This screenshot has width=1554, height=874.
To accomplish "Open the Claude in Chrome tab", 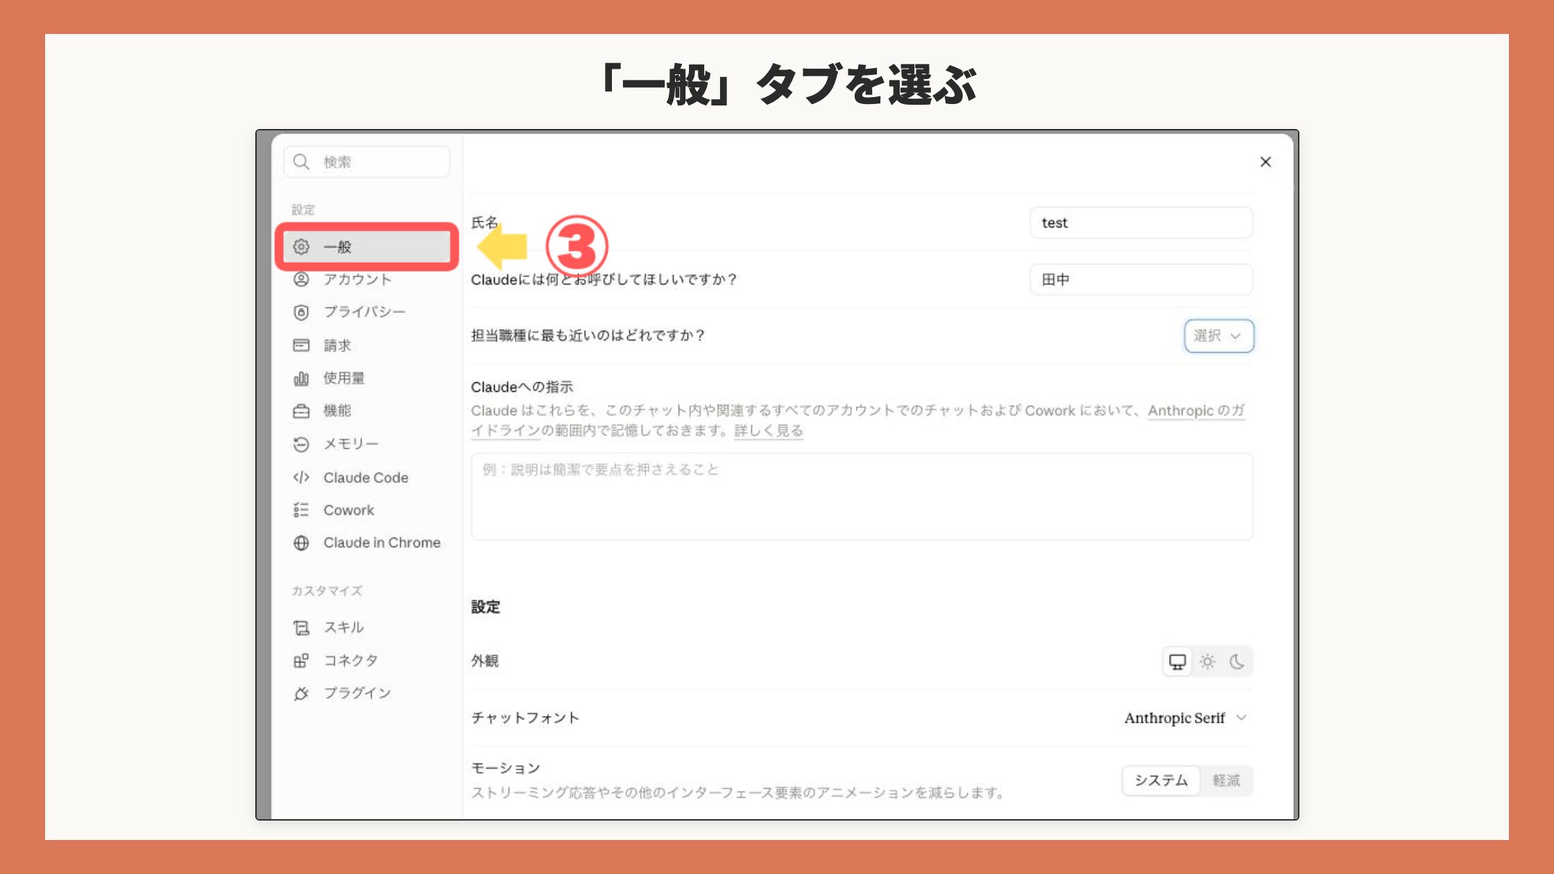I will pyautogui.click(x=367, y=542).
